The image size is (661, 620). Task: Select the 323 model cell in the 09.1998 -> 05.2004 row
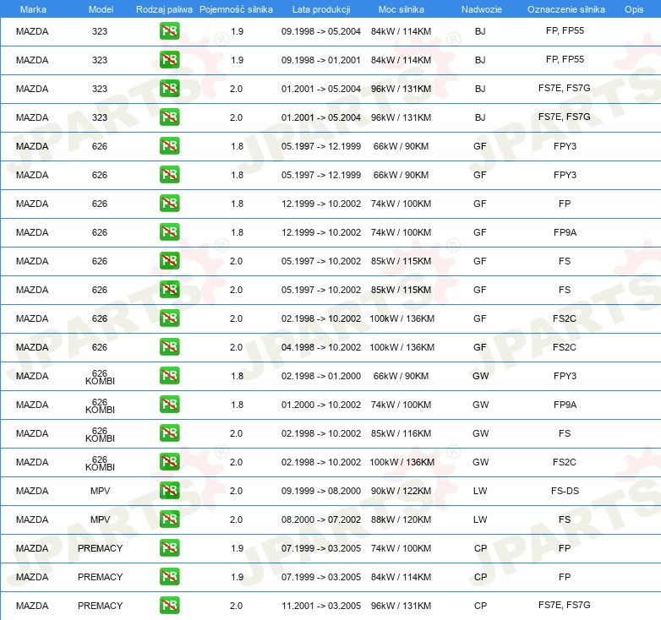click(x=100, y=31)
